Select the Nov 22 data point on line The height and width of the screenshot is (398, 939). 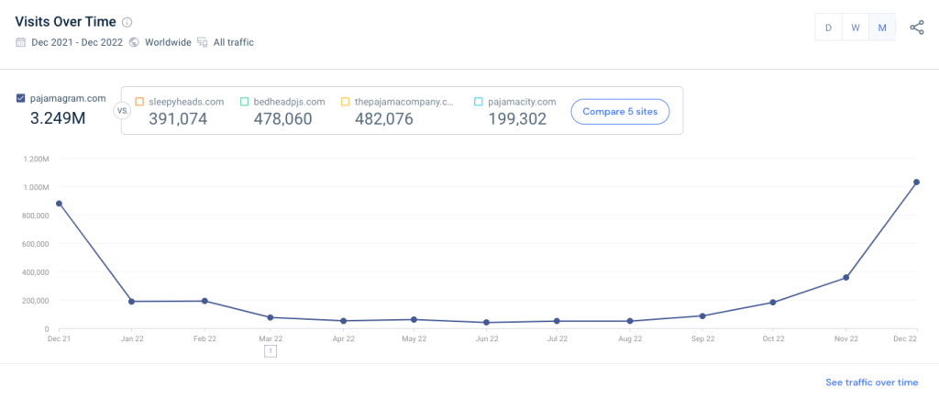click(x=845, y=278)
